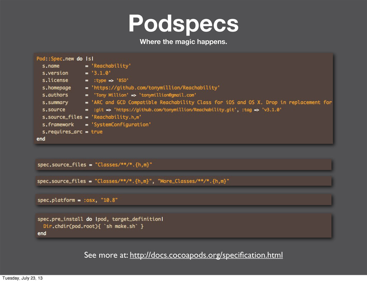Select 'true' on s.requires_arc line
The image size is (367, 282).
coord(97,132)
